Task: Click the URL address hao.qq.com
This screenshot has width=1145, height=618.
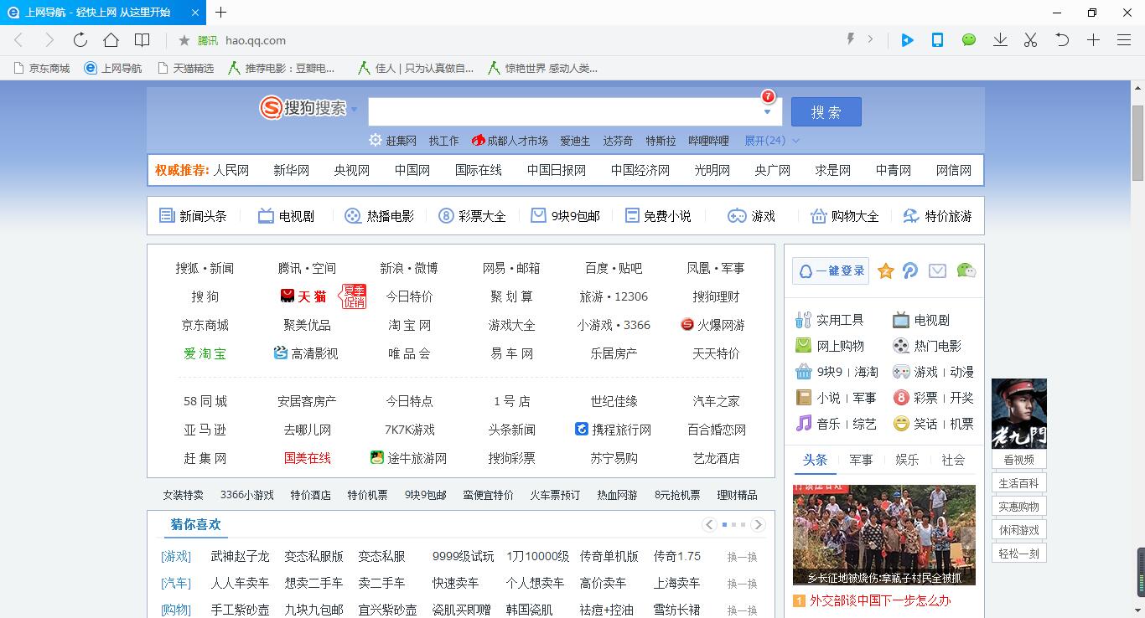Action: (x=256, y=40)
